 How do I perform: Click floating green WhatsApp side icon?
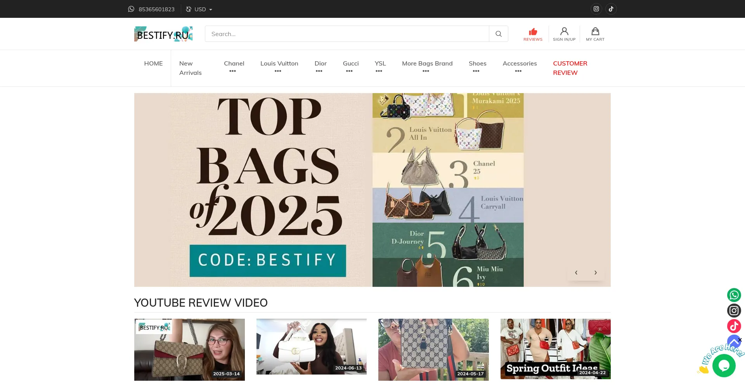point(734,295)
